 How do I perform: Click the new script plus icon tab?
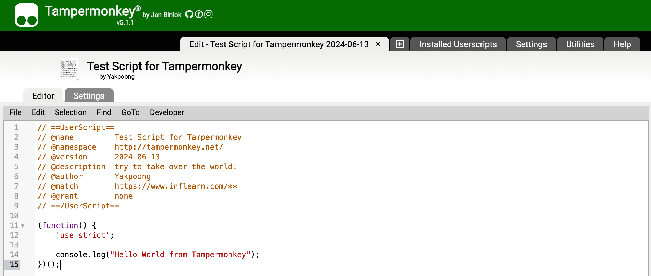[399, 44]
